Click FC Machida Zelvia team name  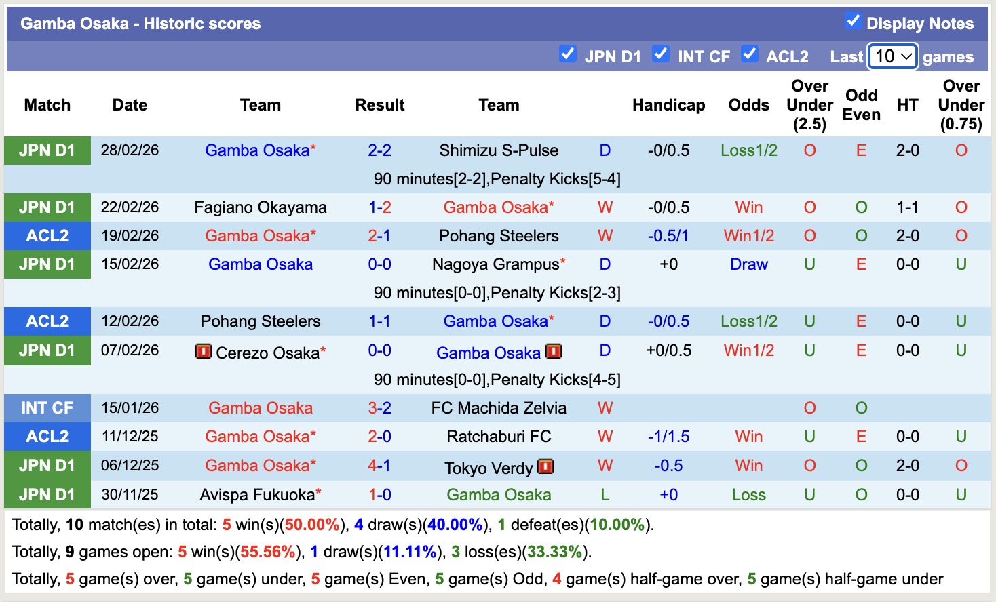[499, 408]
